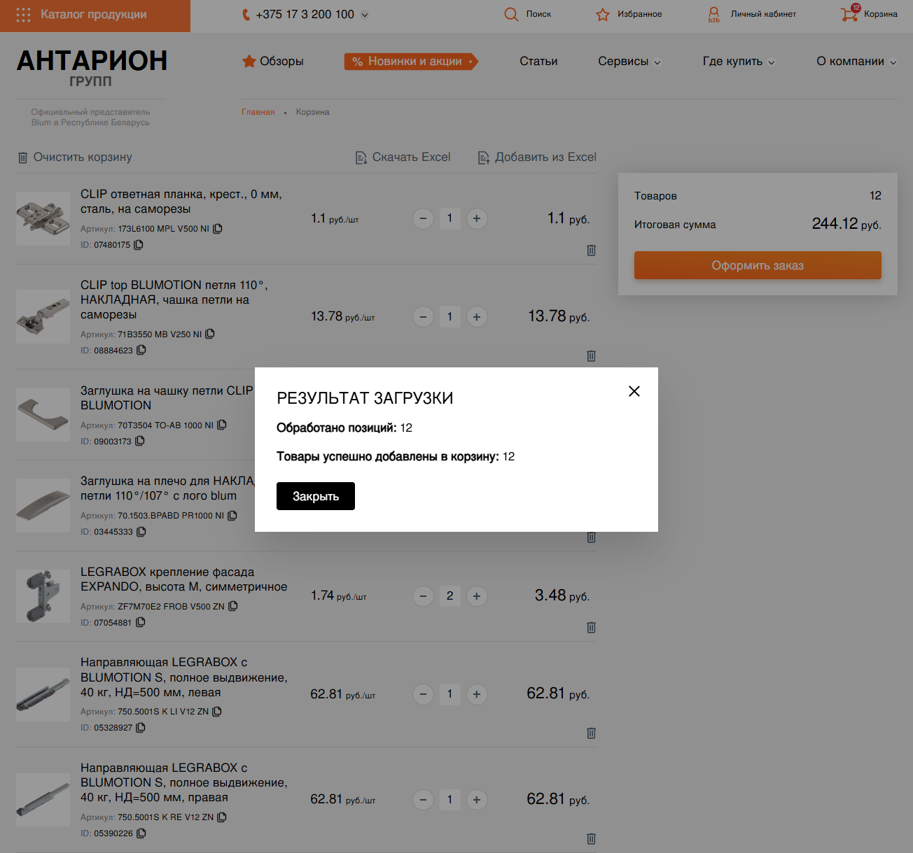Open Направляющая LEGRABOX левая product title
This screenshot has width=913, height=853.
click(183, 677)
